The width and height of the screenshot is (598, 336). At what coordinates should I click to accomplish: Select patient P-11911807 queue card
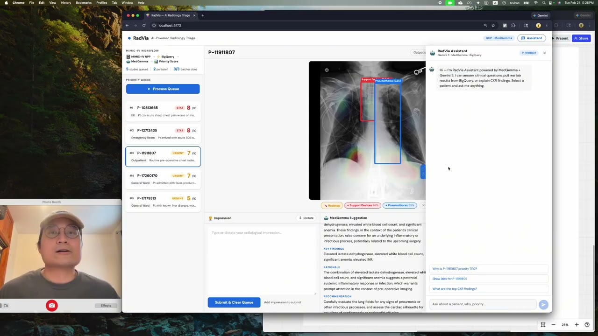[x=163, y=156]
